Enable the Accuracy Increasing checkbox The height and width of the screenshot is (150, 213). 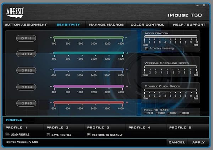[147, 48]
